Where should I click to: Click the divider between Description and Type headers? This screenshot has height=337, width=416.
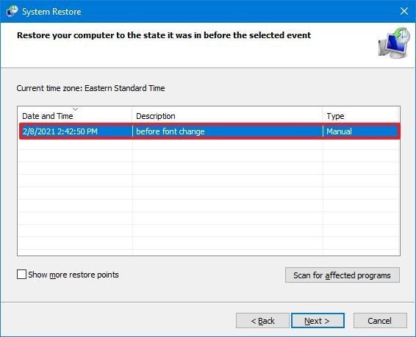323,116
